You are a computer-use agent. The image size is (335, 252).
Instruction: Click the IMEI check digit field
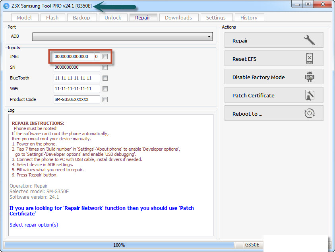coord(97,57)
